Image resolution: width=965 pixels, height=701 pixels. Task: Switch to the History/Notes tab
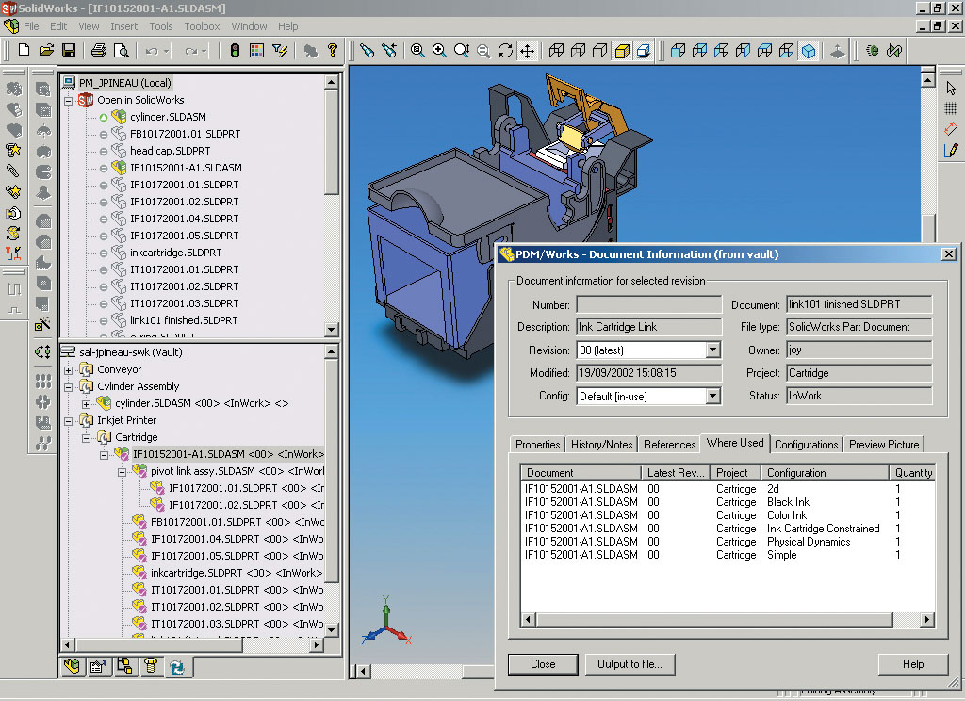(x=601, y=445)
